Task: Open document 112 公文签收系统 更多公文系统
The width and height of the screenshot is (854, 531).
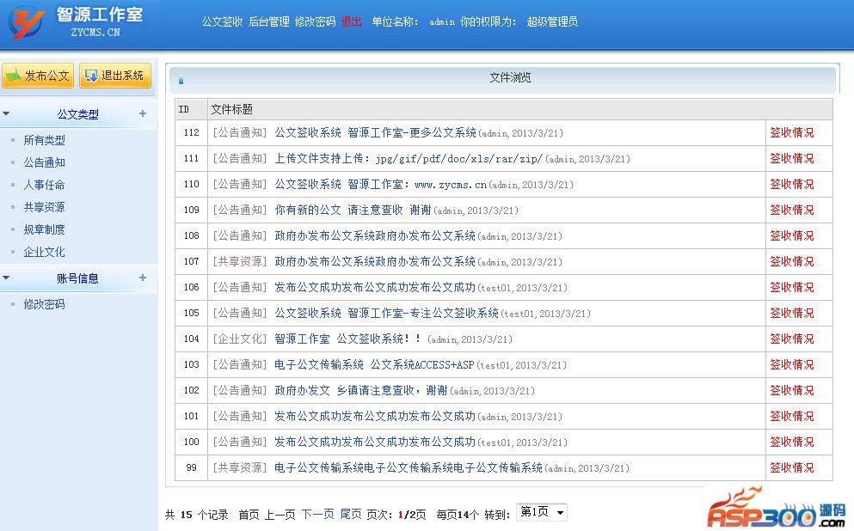Action: coord(375,132)
